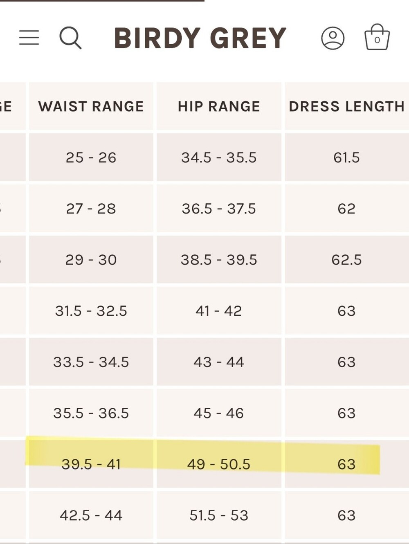Click the dress length cell 62.5
Screen dimensions: 409x544
pos(347,259)
